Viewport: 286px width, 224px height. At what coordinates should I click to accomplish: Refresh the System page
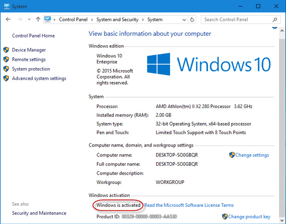pyautogui.click(x=192, y=20)
